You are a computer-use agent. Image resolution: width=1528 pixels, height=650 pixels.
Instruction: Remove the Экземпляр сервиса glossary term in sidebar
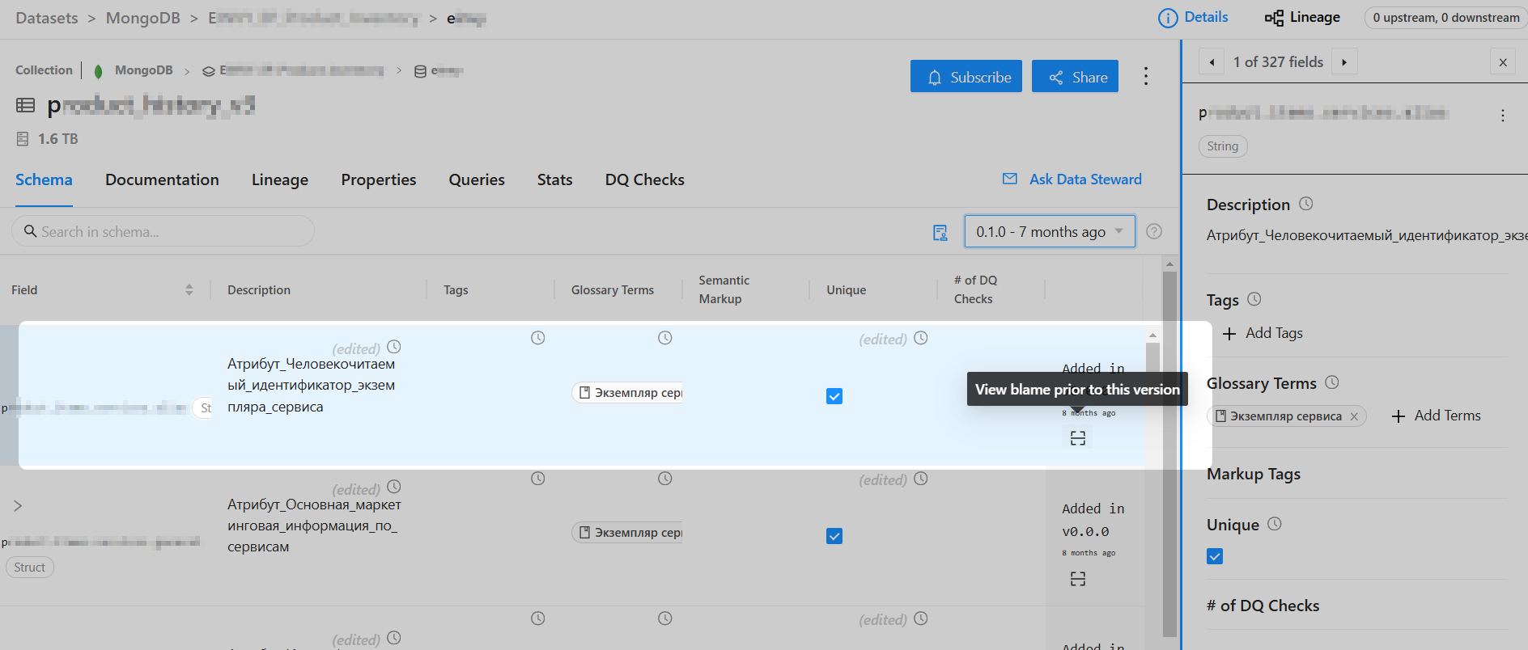[x=1354, y=416]
